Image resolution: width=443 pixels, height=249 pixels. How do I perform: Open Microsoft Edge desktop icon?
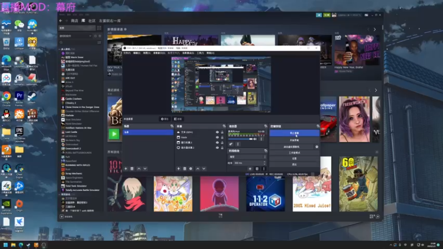[6, 63]
